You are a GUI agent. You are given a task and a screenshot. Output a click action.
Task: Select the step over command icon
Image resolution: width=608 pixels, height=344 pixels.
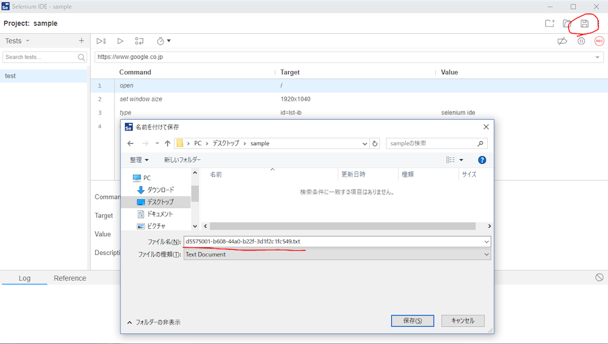click(139, 41)
